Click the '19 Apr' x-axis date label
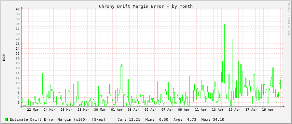The width and height of the screenshot is (292, 124). click(x=268, y=110)
